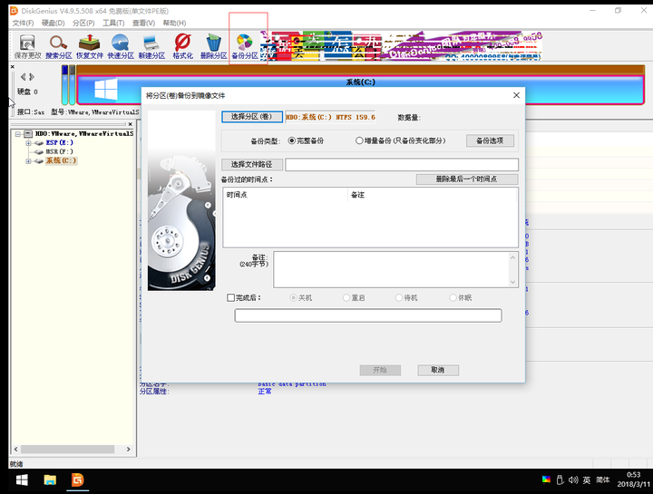Open the Search Partition (搜索分区) tool

(x=58, y=46)
